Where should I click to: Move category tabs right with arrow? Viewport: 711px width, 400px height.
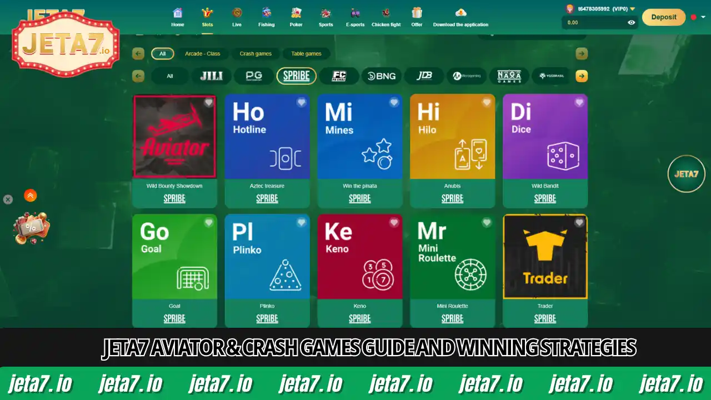(x=582, y=54)
